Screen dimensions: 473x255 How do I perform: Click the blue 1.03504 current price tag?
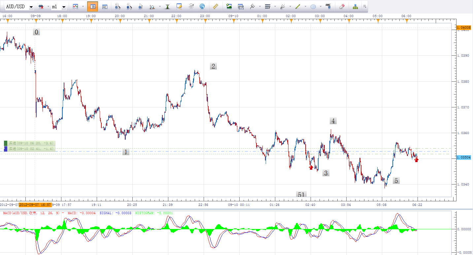[x=463, y=157]
